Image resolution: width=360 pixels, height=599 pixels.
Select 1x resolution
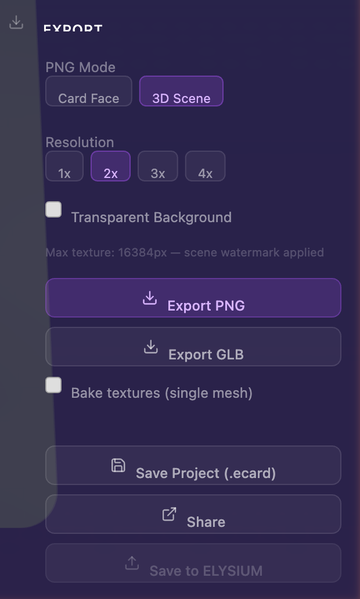64,166
